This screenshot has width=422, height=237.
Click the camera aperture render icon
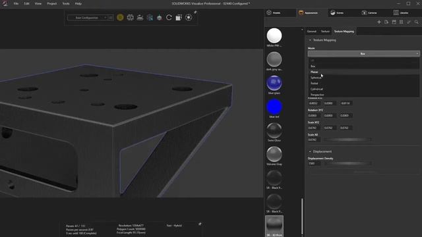(x=189, y=18)
